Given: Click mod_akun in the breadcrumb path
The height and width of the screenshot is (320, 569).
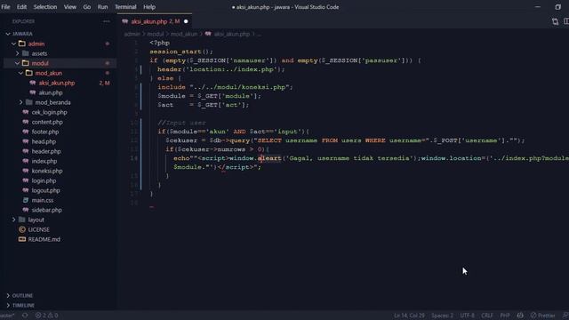Looking at the screenshot, I should (184, 34).
